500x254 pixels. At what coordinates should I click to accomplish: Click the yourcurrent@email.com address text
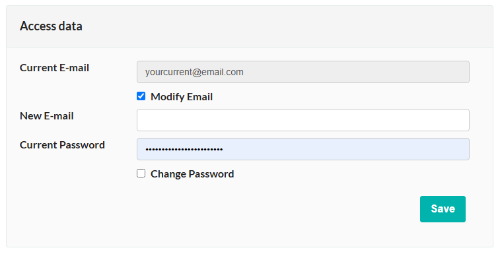pos(194,72)
